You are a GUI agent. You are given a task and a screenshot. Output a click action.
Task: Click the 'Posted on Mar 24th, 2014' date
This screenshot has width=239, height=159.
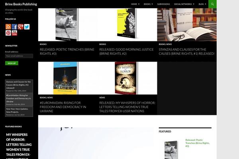[x=16, y=91]
